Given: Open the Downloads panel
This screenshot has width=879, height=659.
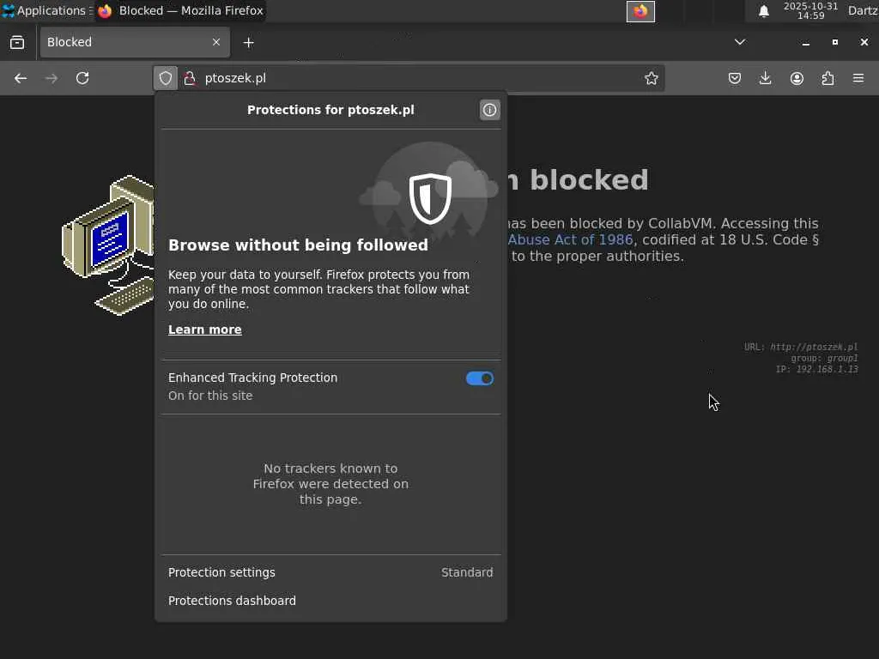Looking at the screenshot, I should point(766,78).
